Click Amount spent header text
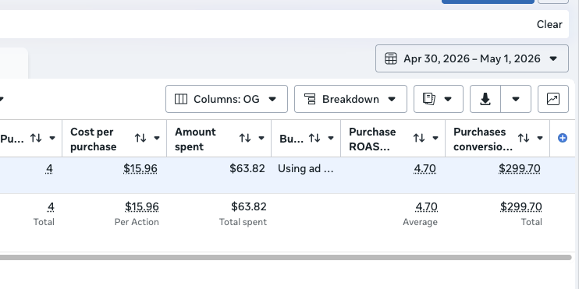 click(x=195, y=139)
